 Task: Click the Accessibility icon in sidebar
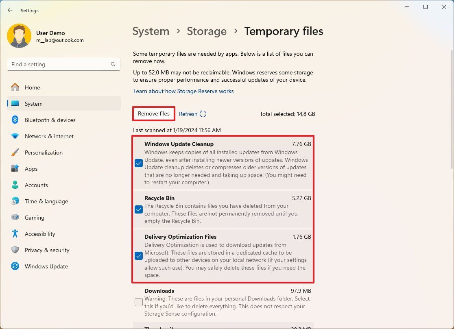tap(15, 234)
